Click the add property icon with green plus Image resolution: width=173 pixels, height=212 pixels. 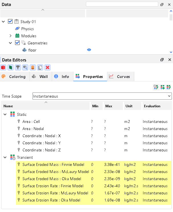162,87
